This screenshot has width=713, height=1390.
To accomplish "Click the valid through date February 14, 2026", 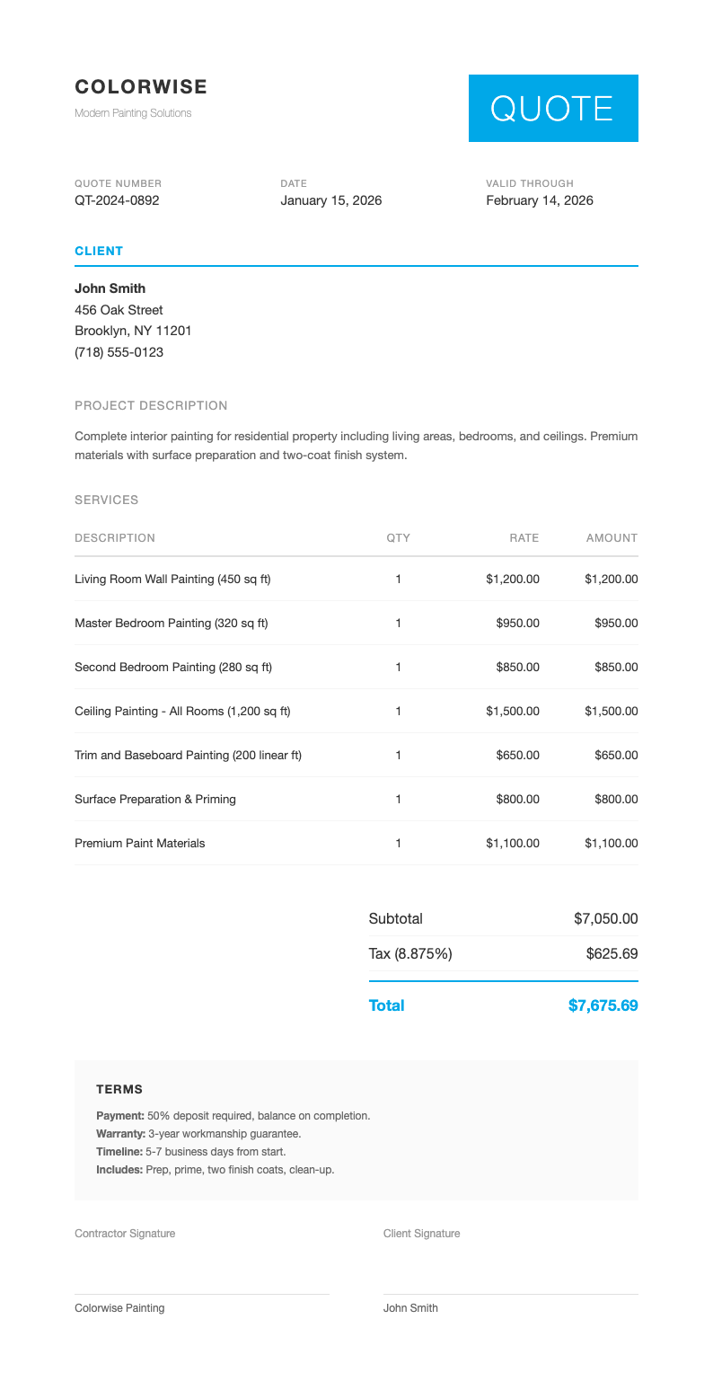I will tap(539, 200).
